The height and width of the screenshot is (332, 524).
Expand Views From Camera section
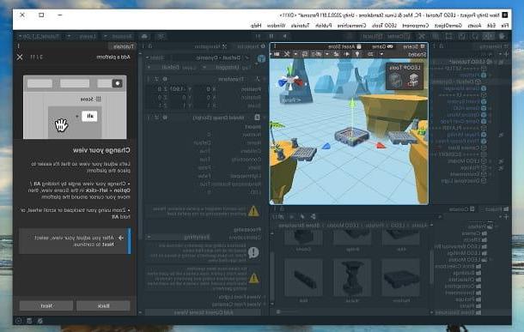265,305
